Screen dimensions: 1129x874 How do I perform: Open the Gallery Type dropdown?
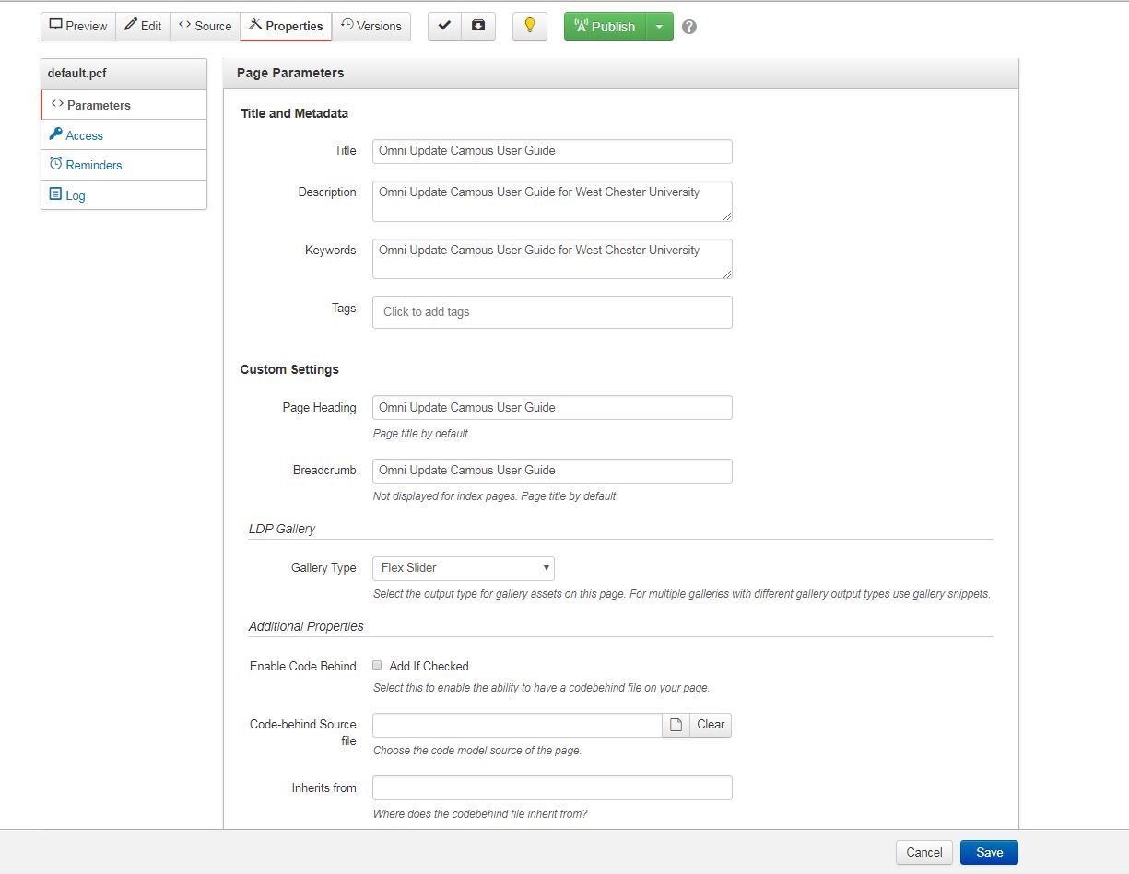click(x=463, y=568)
